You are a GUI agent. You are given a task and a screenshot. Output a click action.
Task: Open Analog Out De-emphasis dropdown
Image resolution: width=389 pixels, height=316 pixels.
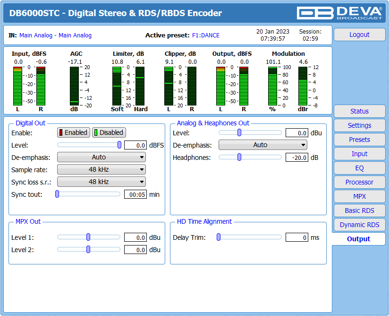pyautogui.click(x=263, y=145)
